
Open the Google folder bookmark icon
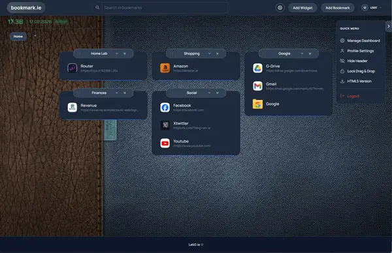[257, 104]
